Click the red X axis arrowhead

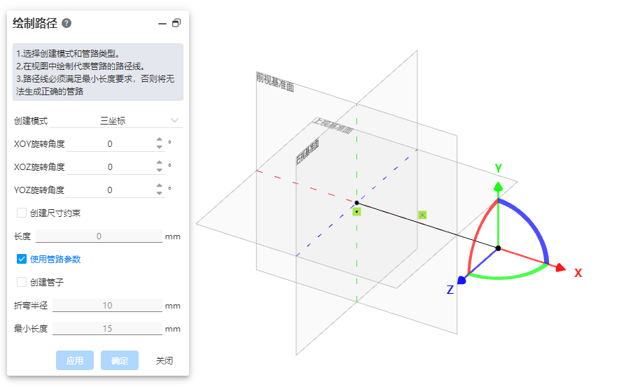pos(560,267)
